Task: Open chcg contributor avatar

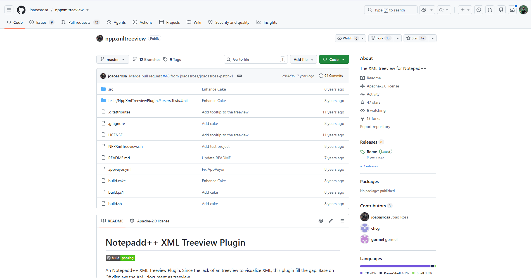Action: click(365, 228)
